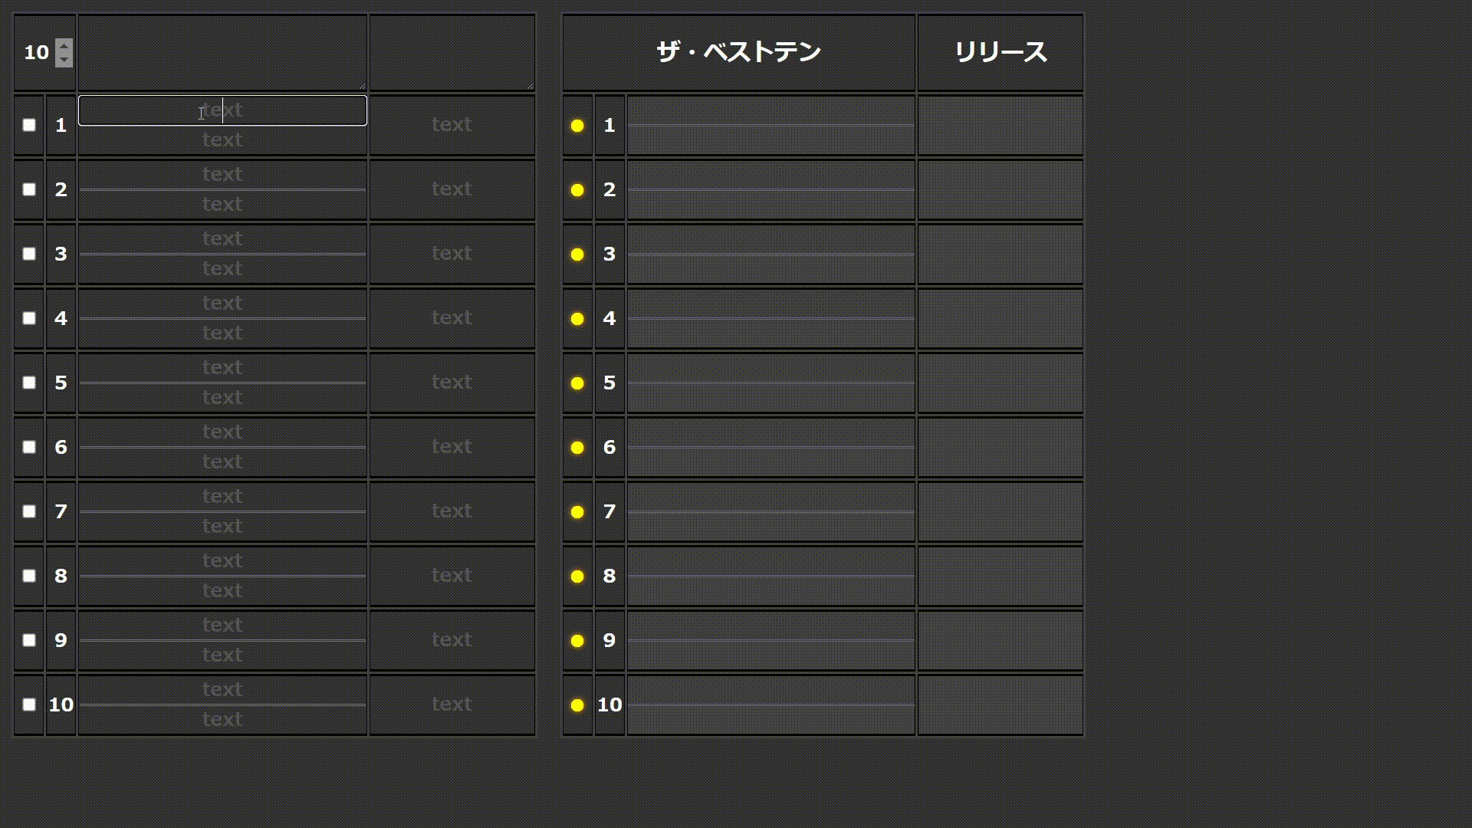Check the checkbox in rank 10 row
The image size is (1472, 828).
coord(28,705)
